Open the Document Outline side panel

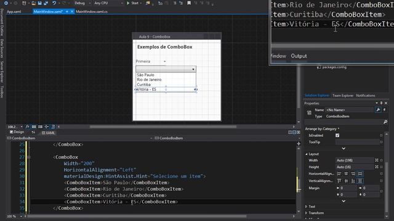2,22
